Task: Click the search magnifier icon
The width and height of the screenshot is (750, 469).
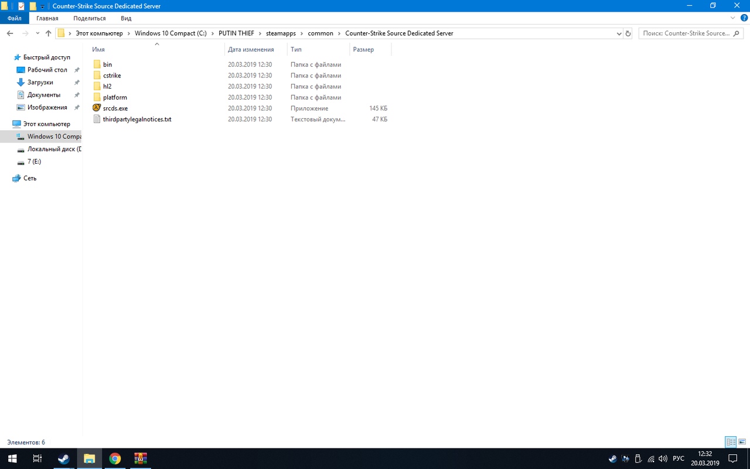Action: 737,33
